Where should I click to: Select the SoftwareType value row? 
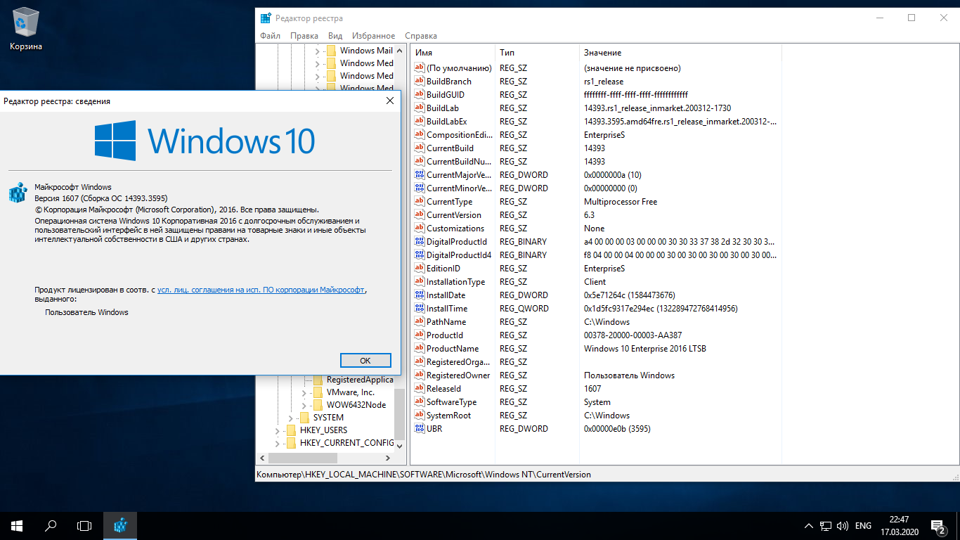point(595,402)
